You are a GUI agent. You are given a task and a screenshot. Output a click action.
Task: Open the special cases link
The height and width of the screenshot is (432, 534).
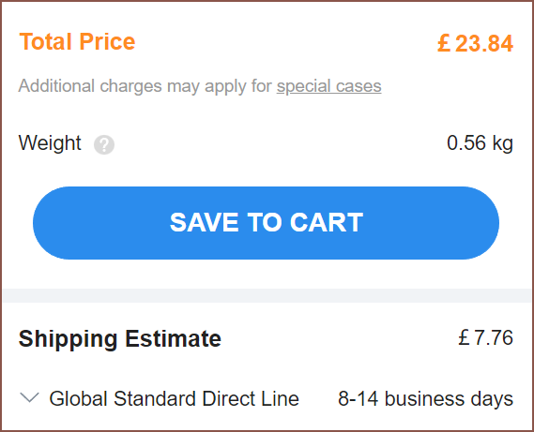pyautogui.click(x=328, y=86)
